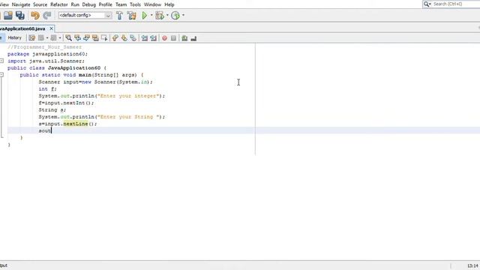Jump to Next Bookmark icon
Screen dimensions: 480x270
point(124,38)
